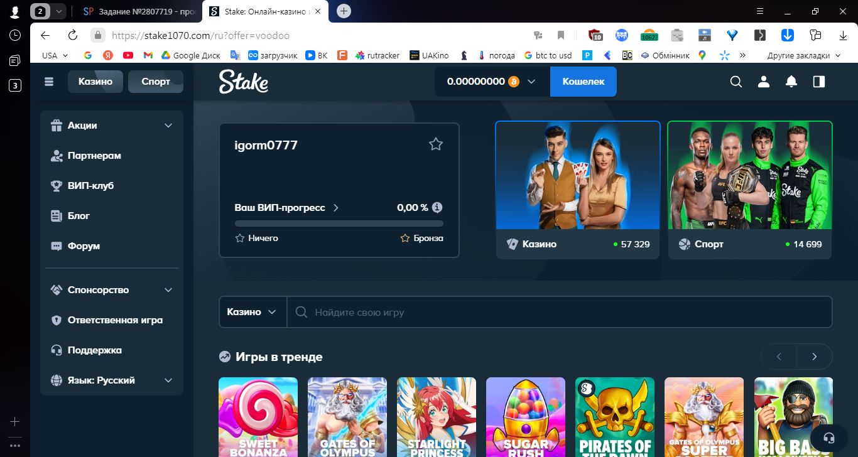The height and width of the screenshot is (457, 858).
Task: Collapse sidebar with hamburger menu icon
Action: [x=50, y=81]
